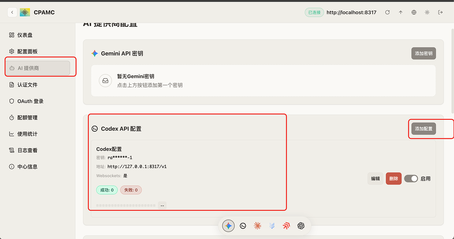The image size is (454, 239).
Task: Open 使用统计 in the sidebar
Action: tap(38, 134)
